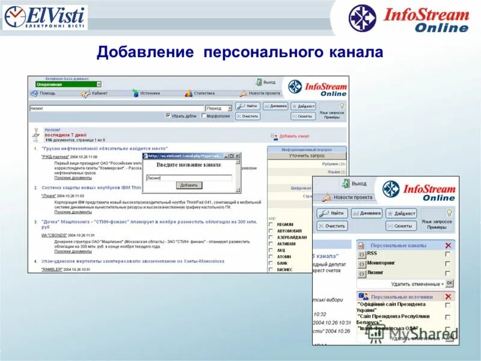
Task: Click the Сюжеты button in main screenshot
Action: [303, 116]
